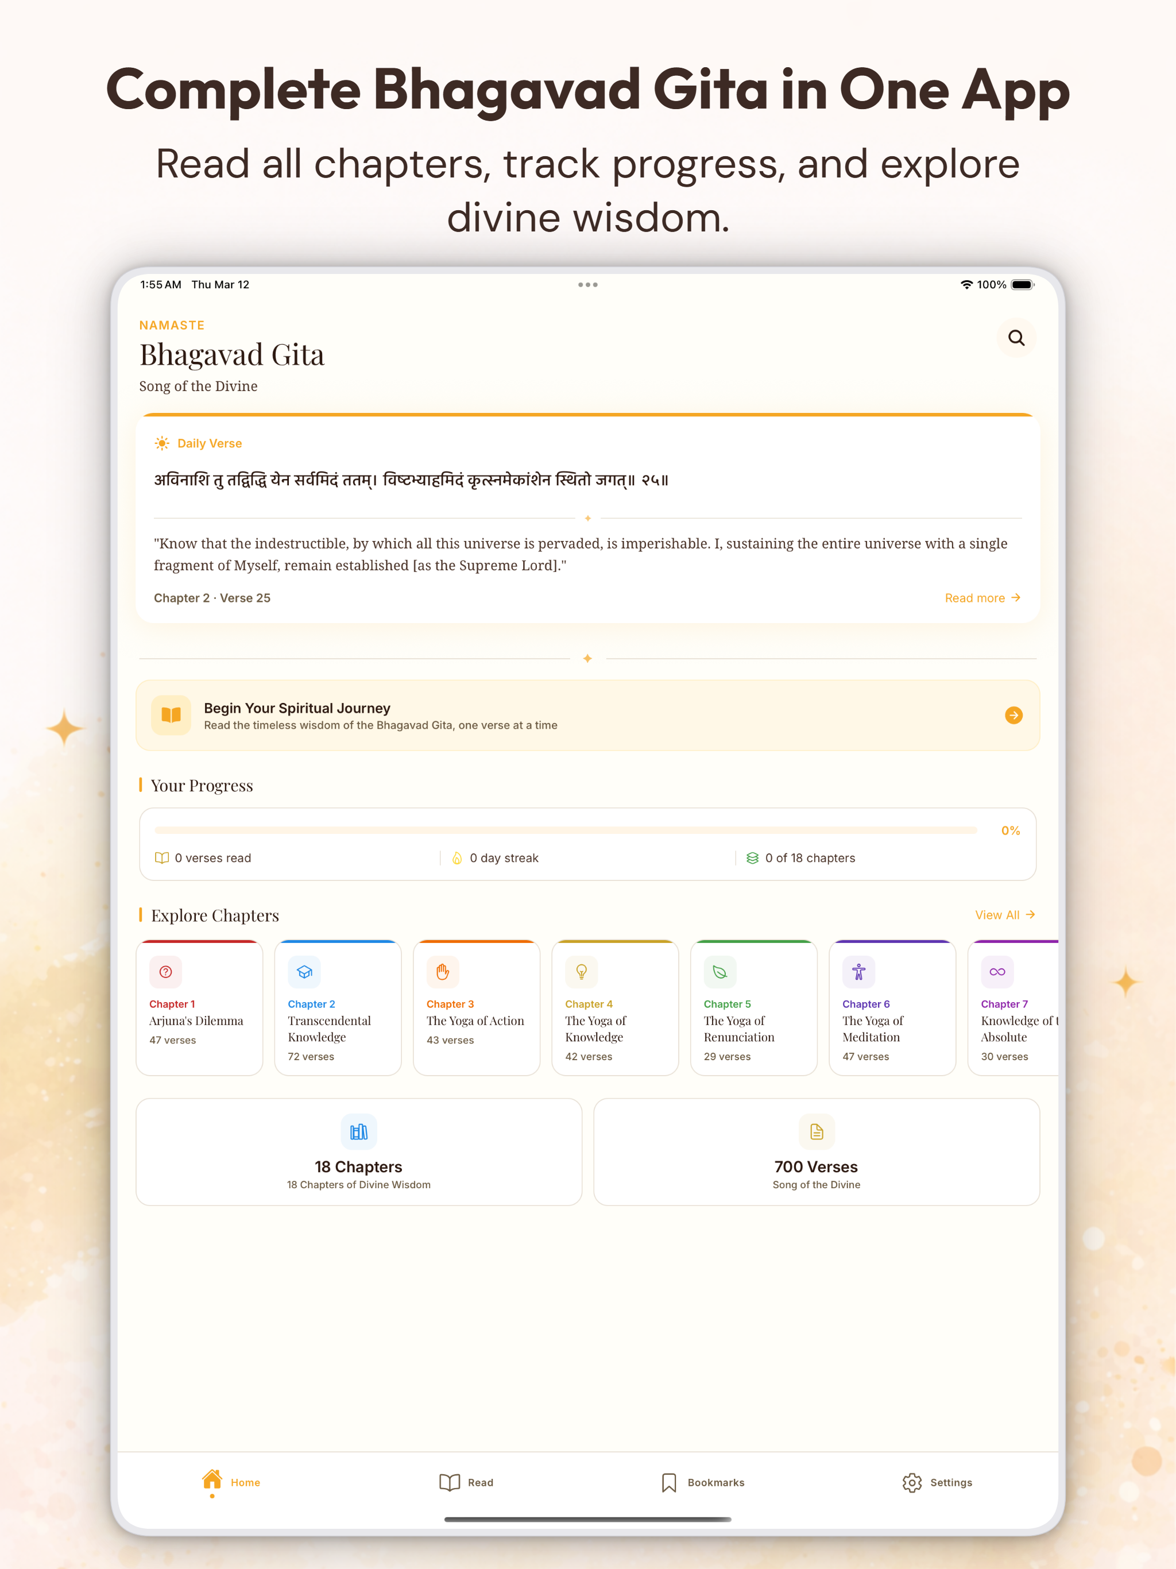The width and height of the screenshot is (1176, 1569).
Task: Tap the three-dot multitasking indicator
Action: pyautogui.click(x=588, y=284)
